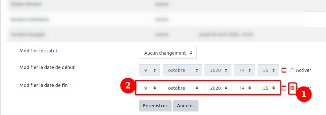Change end date hour dropdown 14
This screenshot has width=326, height=115.
coord(244,88)
